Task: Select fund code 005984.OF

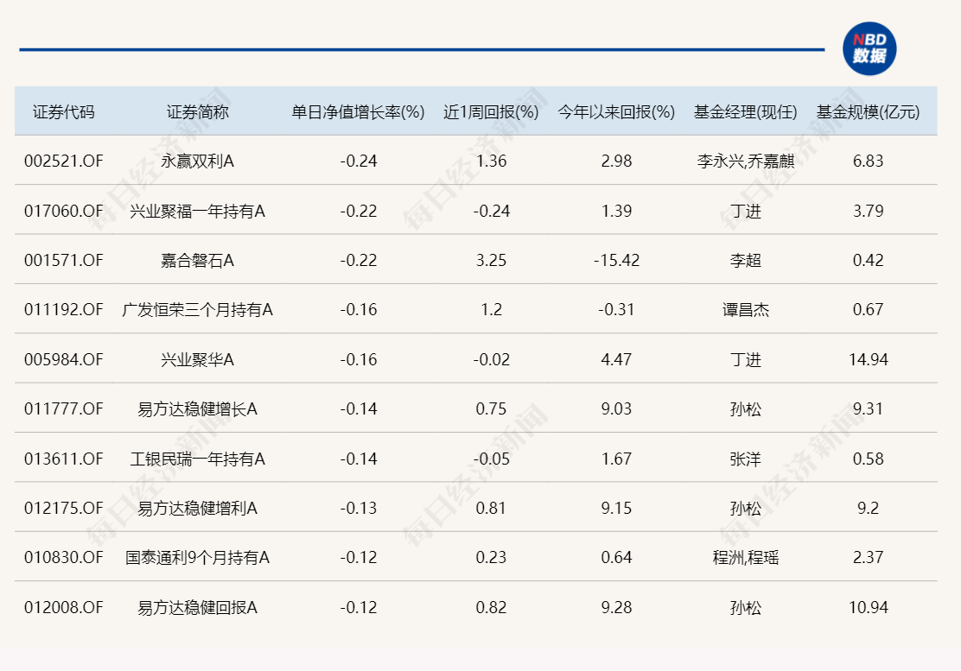Action: coord(64,359)
